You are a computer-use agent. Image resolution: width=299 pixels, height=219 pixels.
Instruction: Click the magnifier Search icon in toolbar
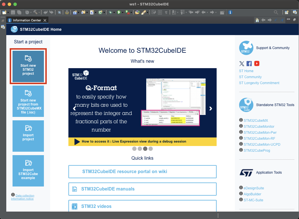pos(276,12)
